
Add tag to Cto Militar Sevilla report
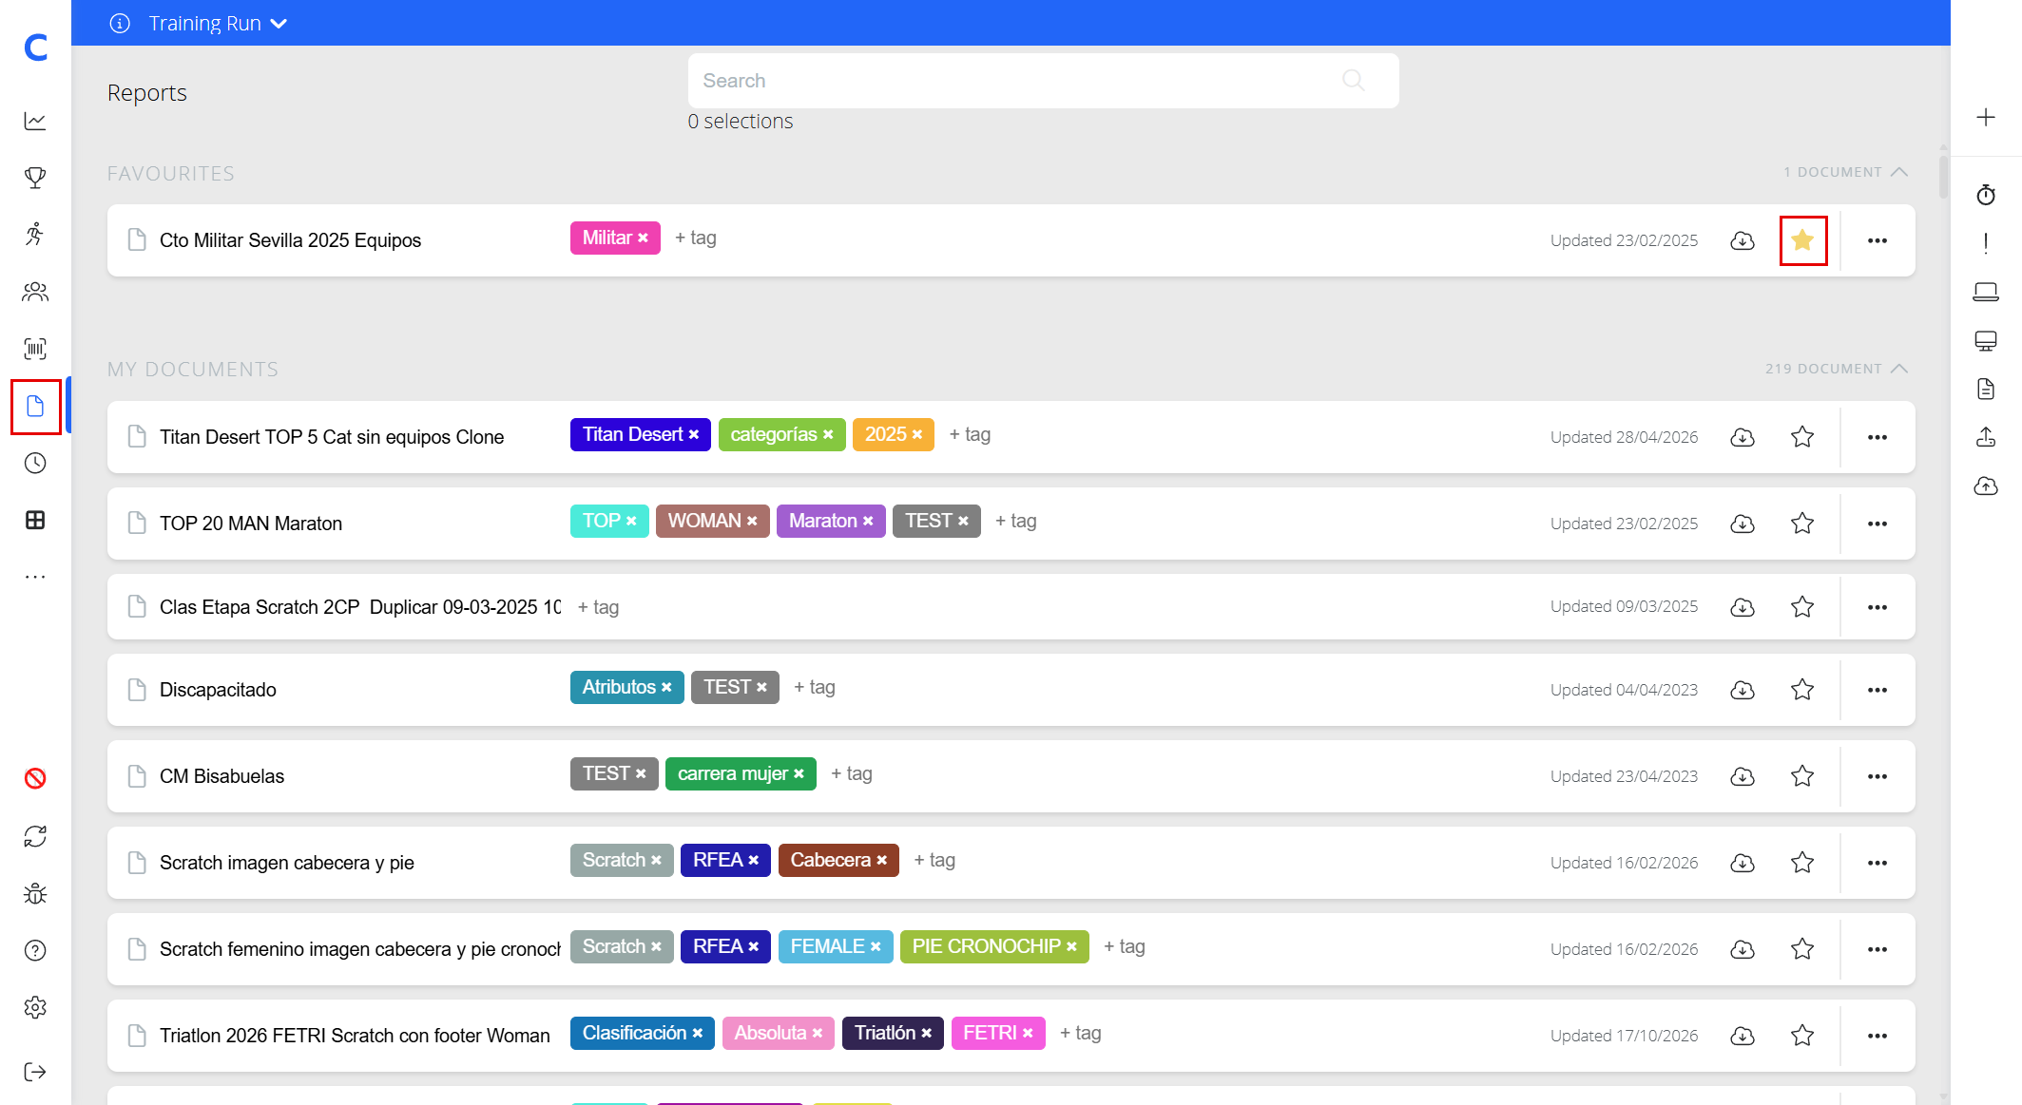tap(696, 238)
